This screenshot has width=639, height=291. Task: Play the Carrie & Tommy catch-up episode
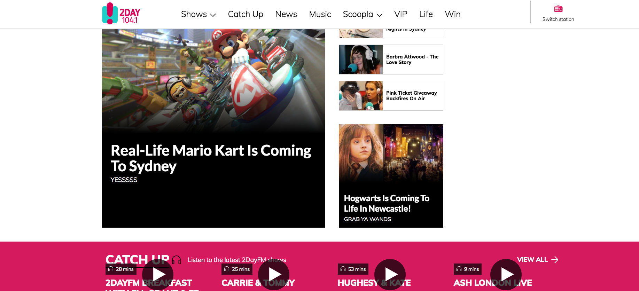(274, 274)
